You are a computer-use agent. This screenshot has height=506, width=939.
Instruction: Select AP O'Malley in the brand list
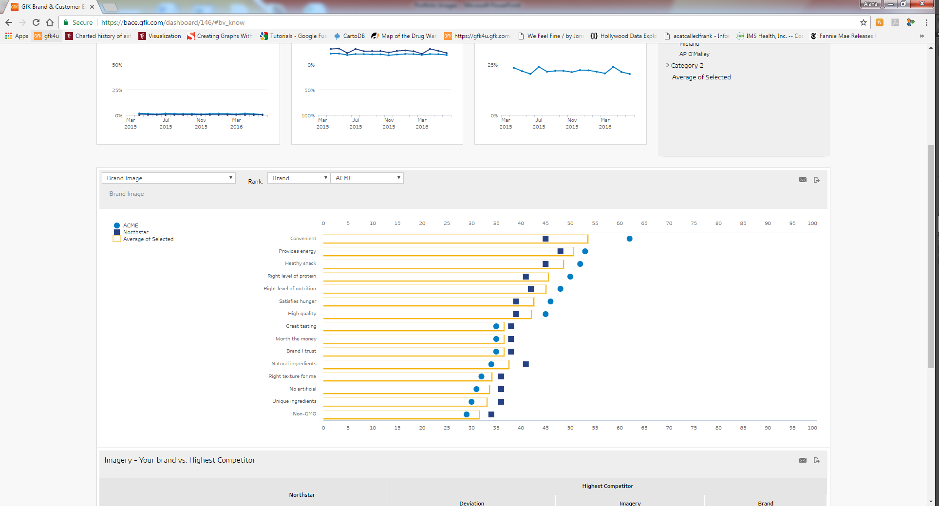tap(695, 54)
